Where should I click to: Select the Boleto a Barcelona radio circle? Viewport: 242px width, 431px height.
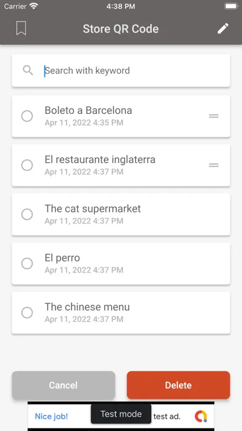(x=27, y=116)
